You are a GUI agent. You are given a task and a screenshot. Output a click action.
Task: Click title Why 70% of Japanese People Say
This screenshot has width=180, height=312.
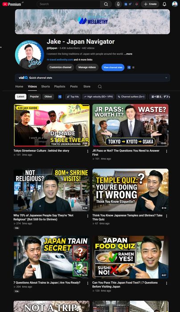pos(43,218)
